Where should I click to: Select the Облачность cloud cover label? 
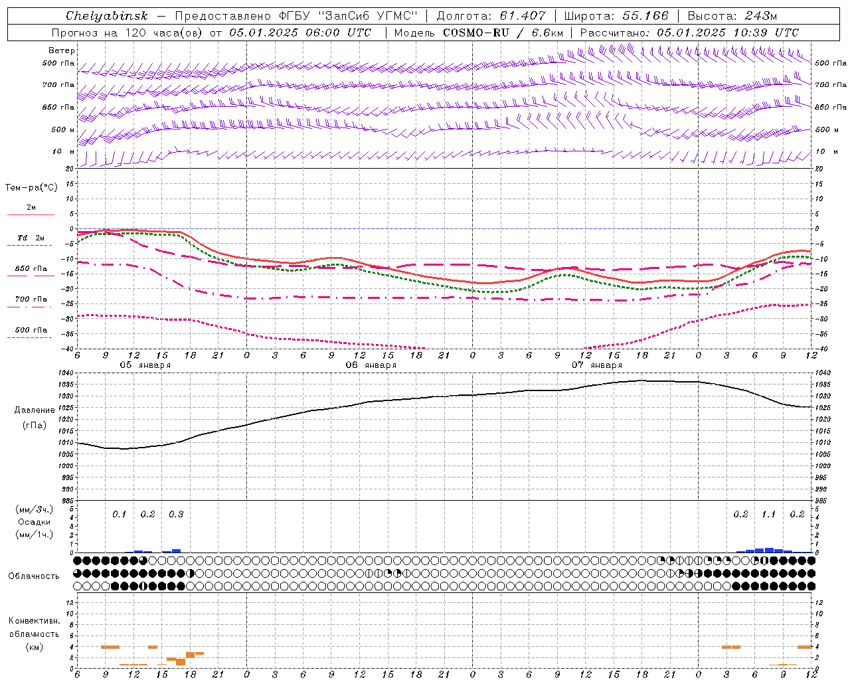tap(34, 576)
